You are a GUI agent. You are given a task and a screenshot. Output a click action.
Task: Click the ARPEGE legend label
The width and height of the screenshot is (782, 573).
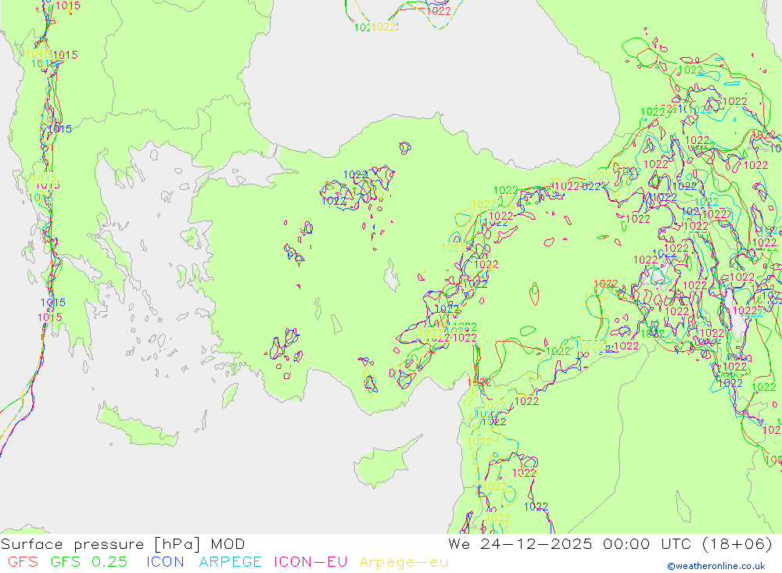click(x=231, y=562)
